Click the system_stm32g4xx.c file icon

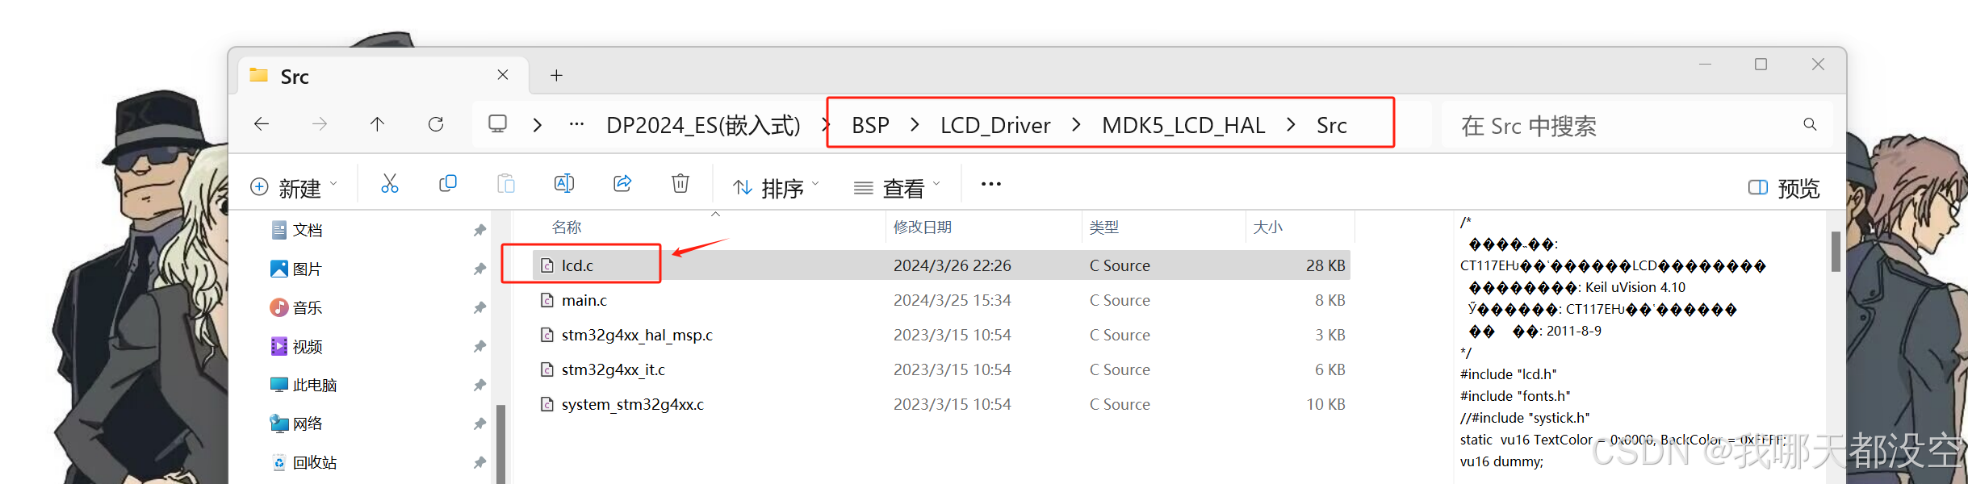click(x=547, y=404)
